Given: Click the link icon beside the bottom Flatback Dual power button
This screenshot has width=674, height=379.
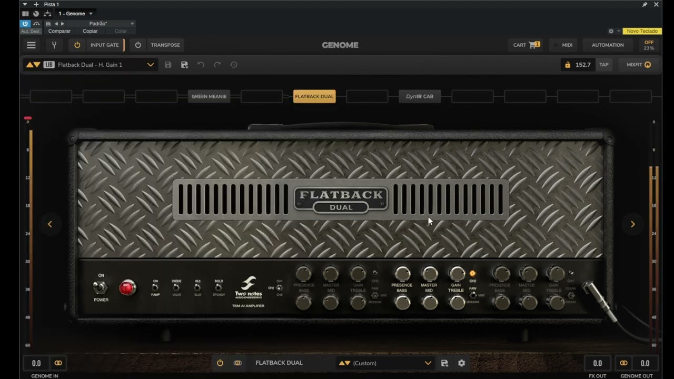Looking at the screenshot, I should (237, 363).
